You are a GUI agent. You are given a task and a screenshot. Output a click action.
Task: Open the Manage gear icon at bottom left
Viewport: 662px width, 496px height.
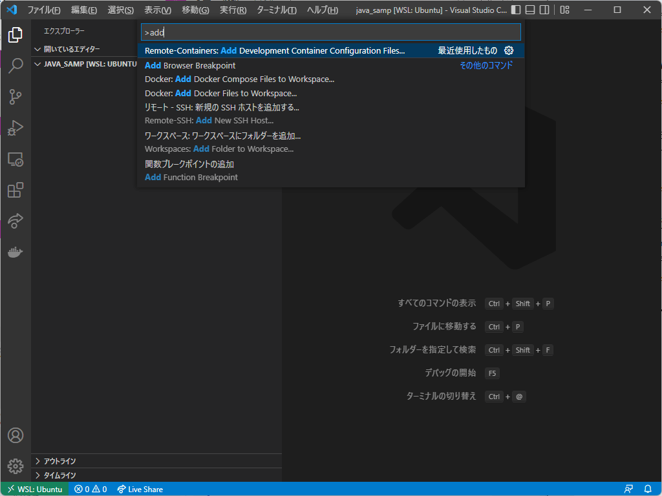pyautogui.click(x=16, y=466)
